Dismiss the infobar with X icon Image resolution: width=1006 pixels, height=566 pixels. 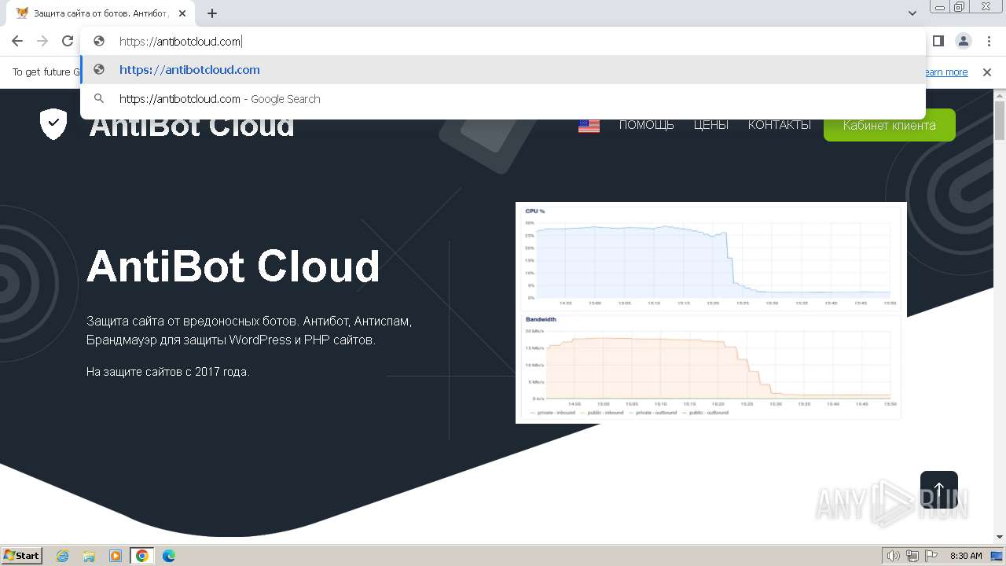[x=987, y=72]
